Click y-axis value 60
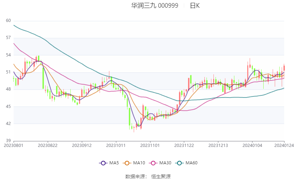This screenshot has width=296, height=180. [x=8, y=21]
